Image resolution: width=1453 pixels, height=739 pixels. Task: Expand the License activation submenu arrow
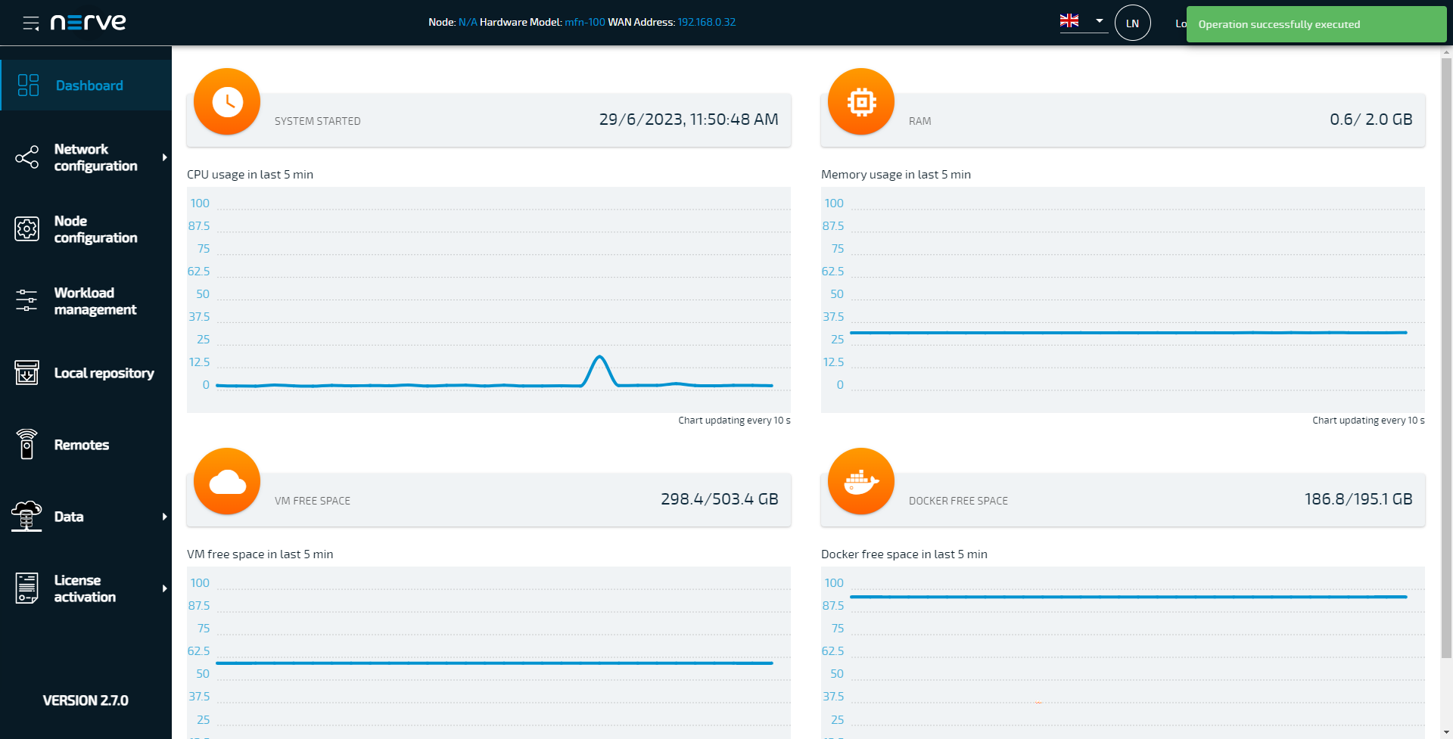(164, 588)
